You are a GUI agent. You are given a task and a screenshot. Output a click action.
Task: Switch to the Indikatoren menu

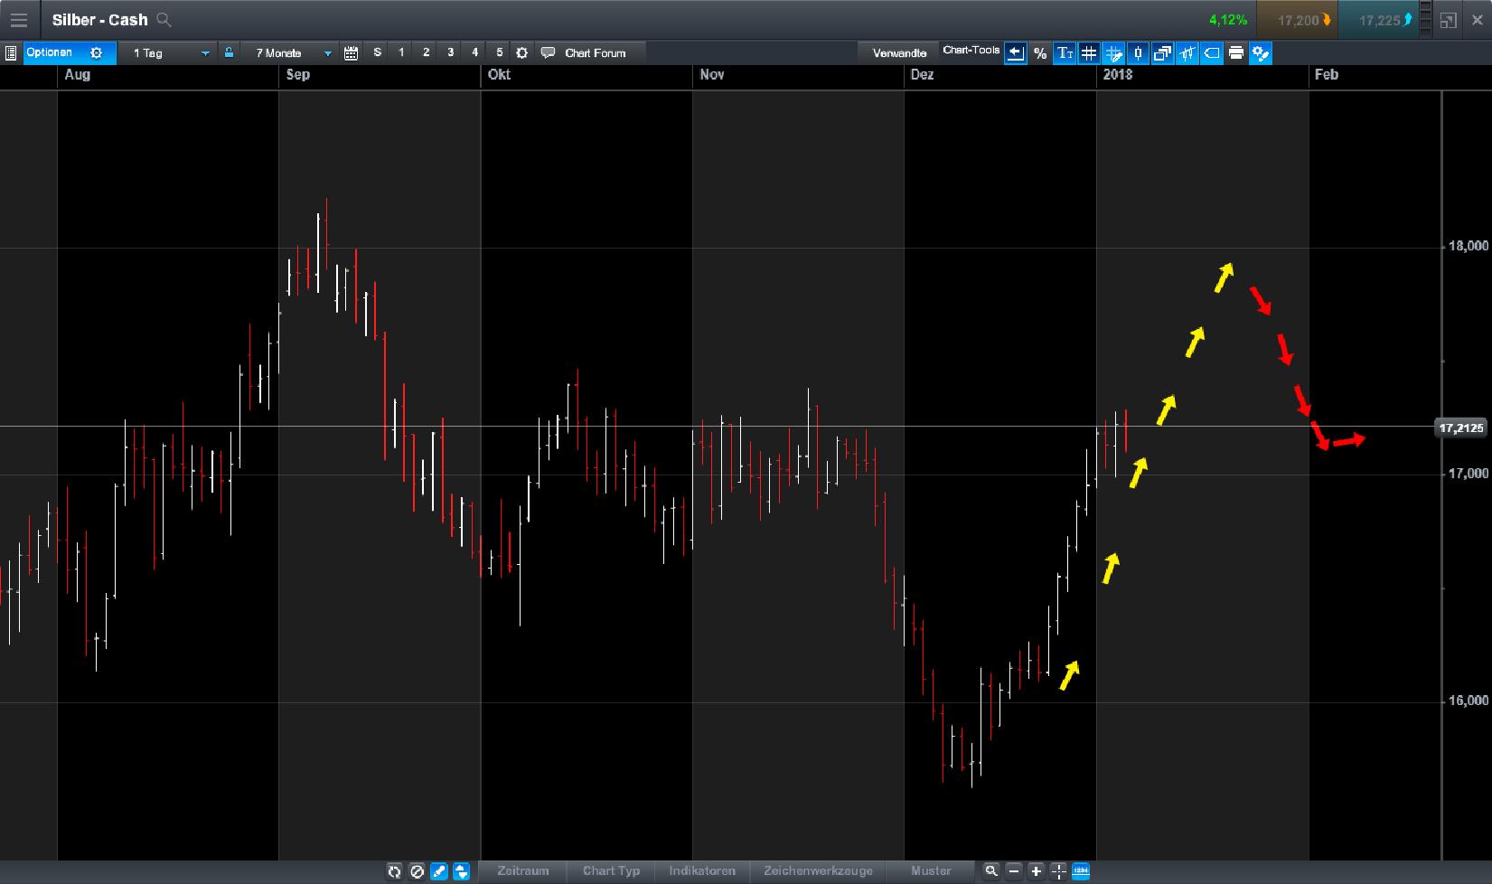point(701,871)
